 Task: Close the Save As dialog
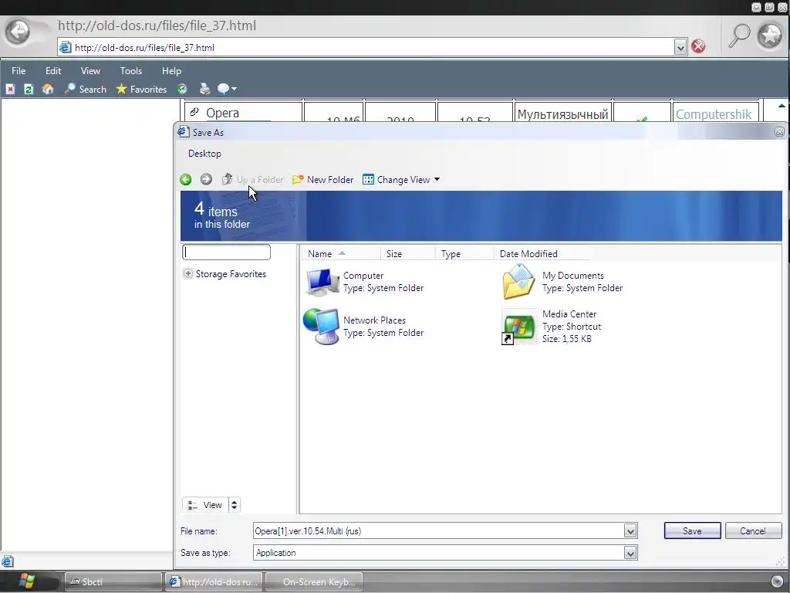(779, 132)
